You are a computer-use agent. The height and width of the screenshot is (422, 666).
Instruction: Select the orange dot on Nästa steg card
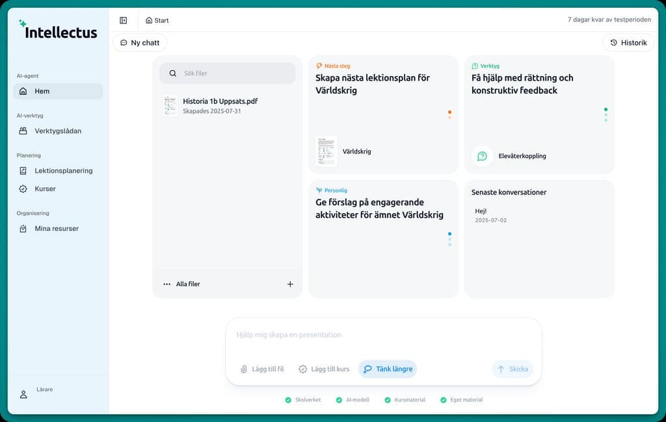(449, 112)
